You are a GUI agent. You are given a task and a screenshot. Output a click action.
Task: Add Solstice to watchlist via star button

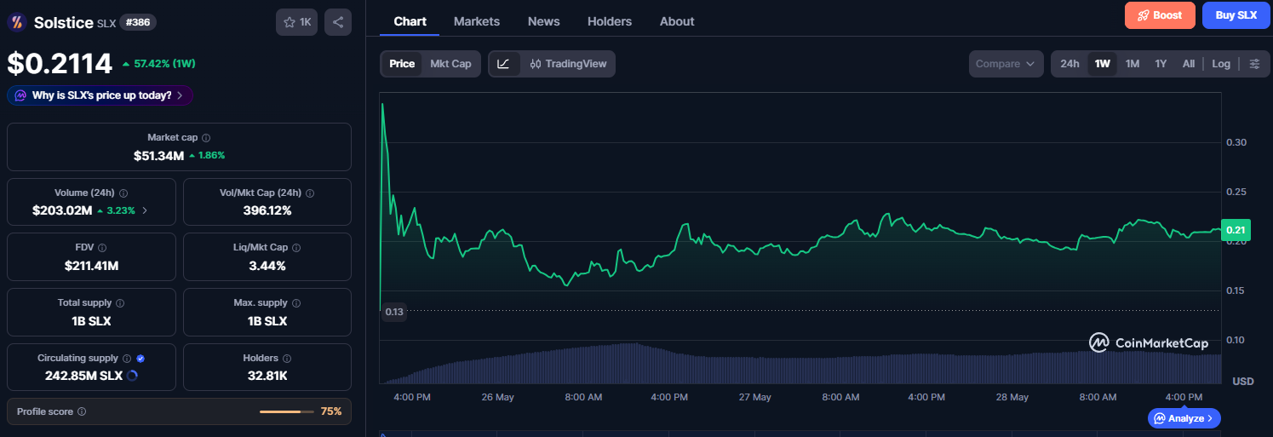pyautogui.click(x=296, y=22)
